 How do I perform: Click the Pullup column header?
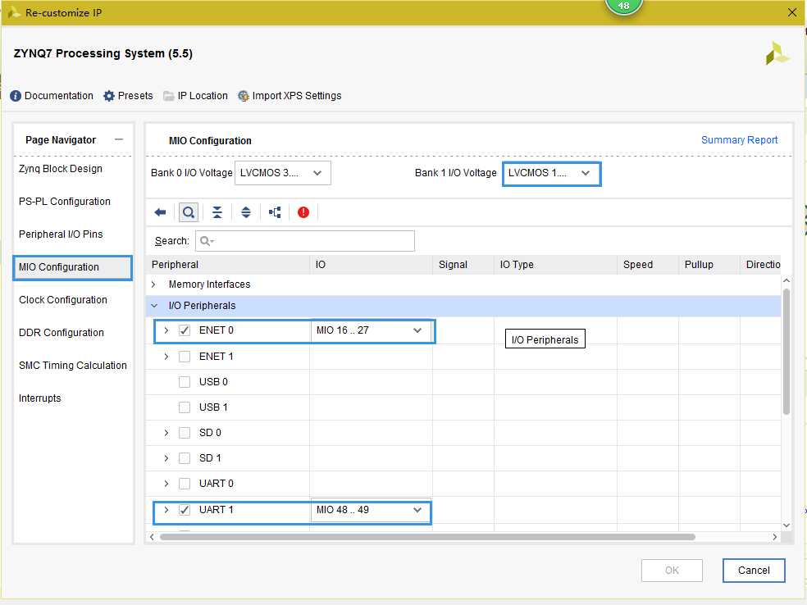click(709, 265)
